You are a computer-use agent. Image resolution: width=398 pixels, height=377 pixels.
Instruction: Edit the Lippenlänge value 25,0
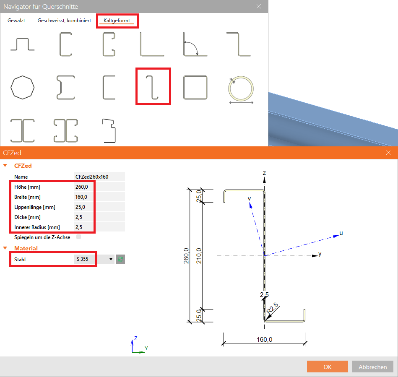pos(99,207)
